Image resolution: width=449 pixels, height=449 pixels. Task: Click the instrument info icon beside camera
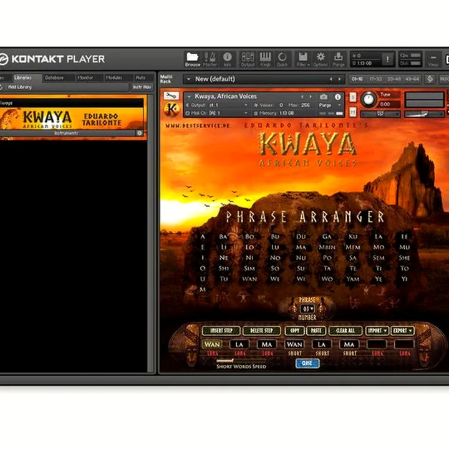tap(338, 97)
